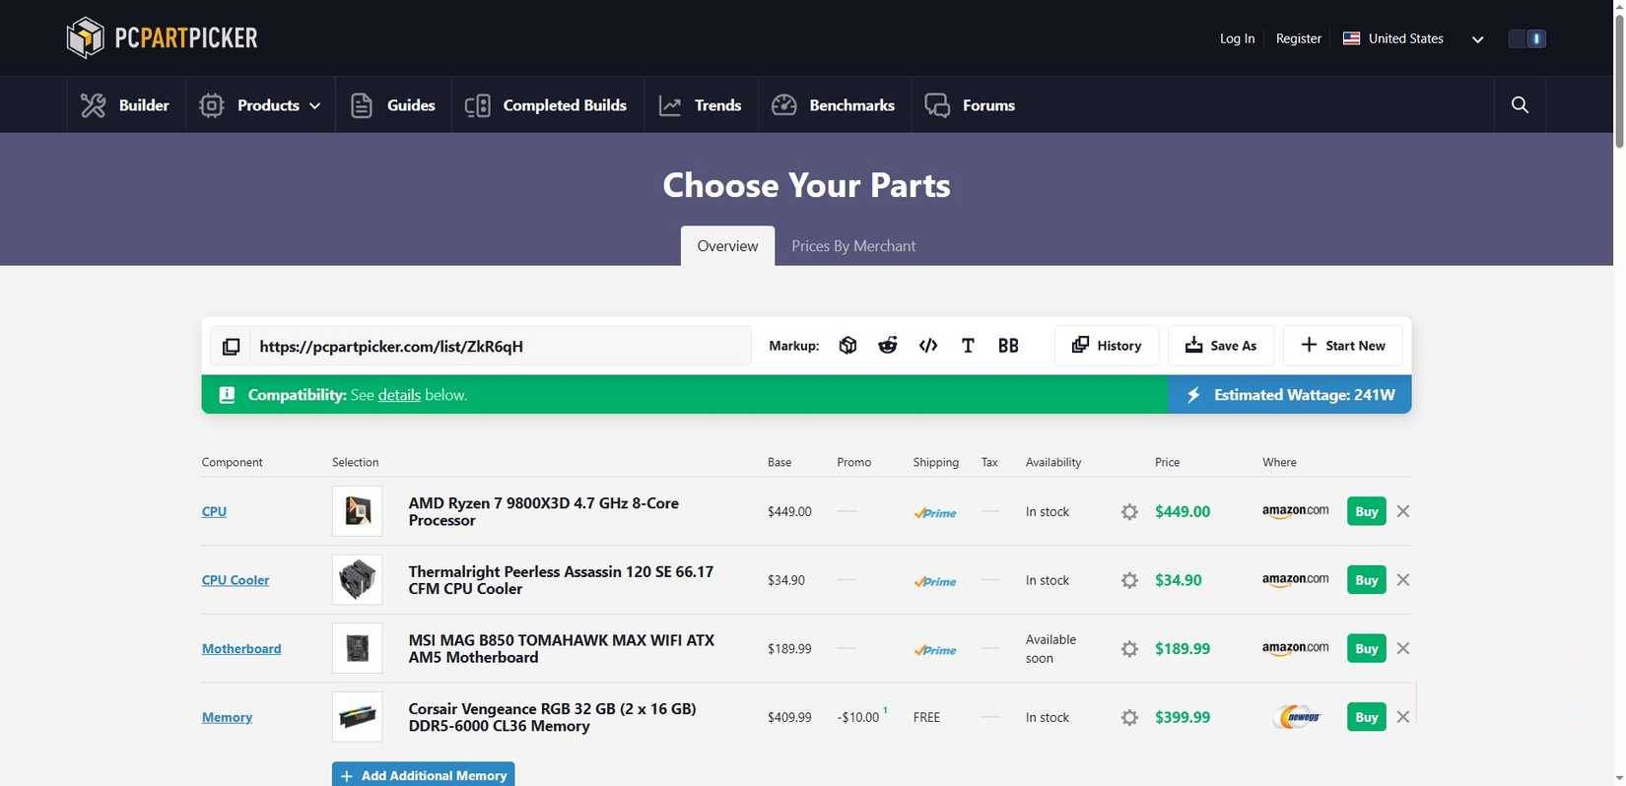Remove the MSI MAG B850 TOMAHAWK motherboard

1403,648
